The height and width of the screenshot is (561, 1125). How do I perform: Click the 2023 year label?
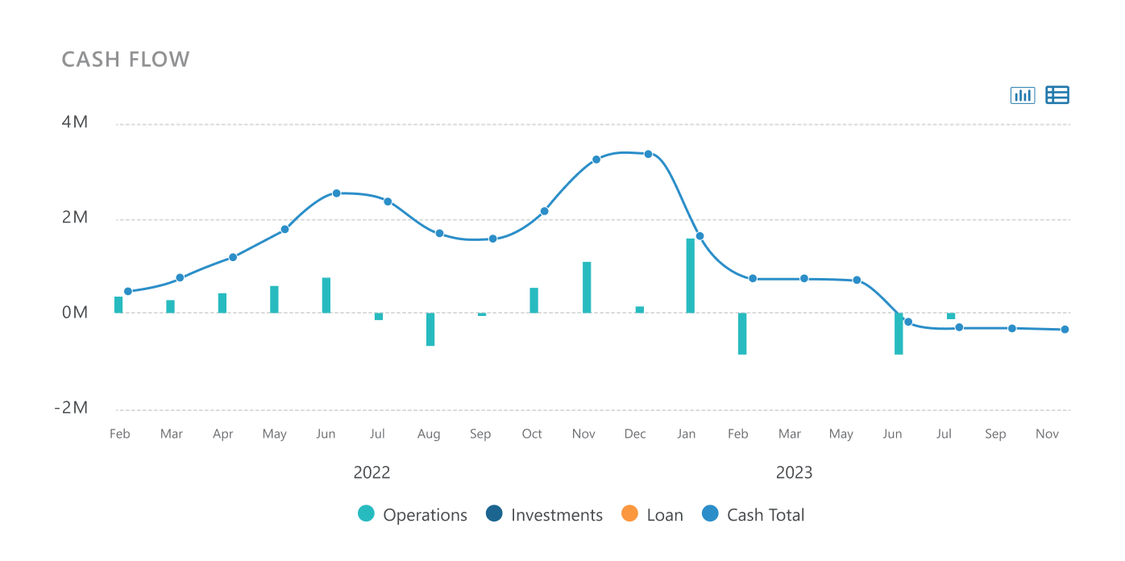(x=794, y=472)
